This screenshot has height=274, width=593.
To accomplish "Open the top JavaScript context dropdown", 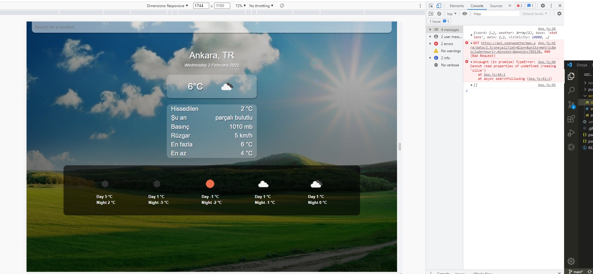I will pos(452,14).
